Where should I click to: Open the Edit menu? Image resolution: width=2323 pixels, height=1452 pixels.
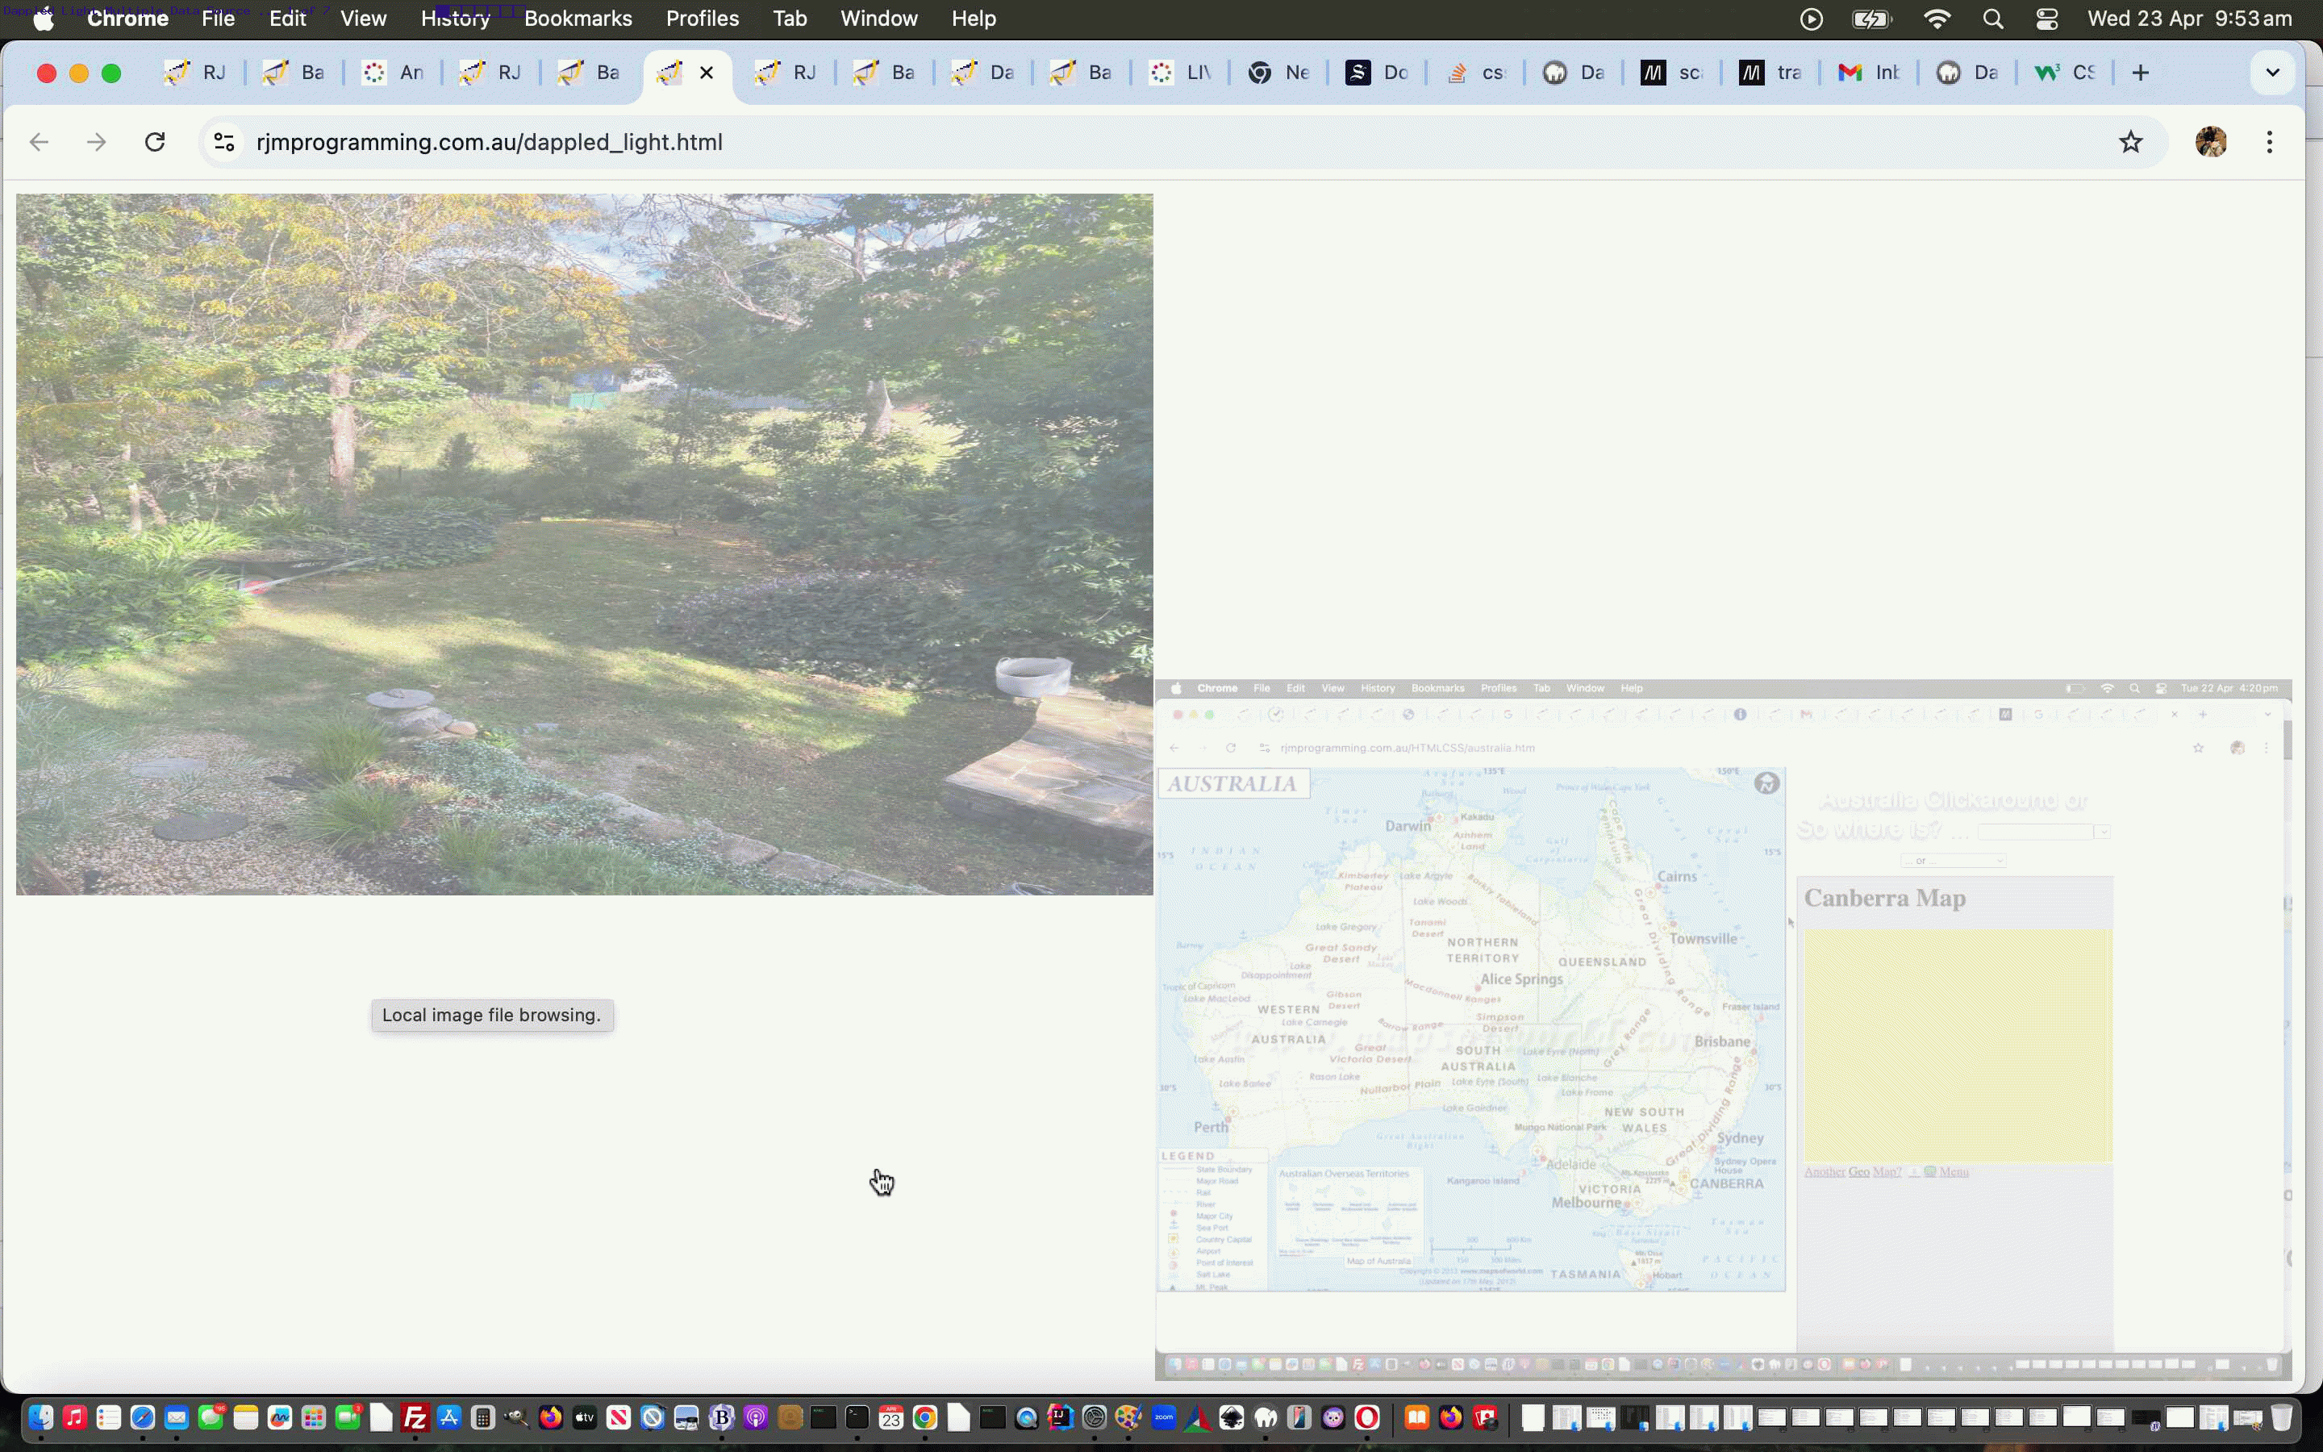[287, 19]
